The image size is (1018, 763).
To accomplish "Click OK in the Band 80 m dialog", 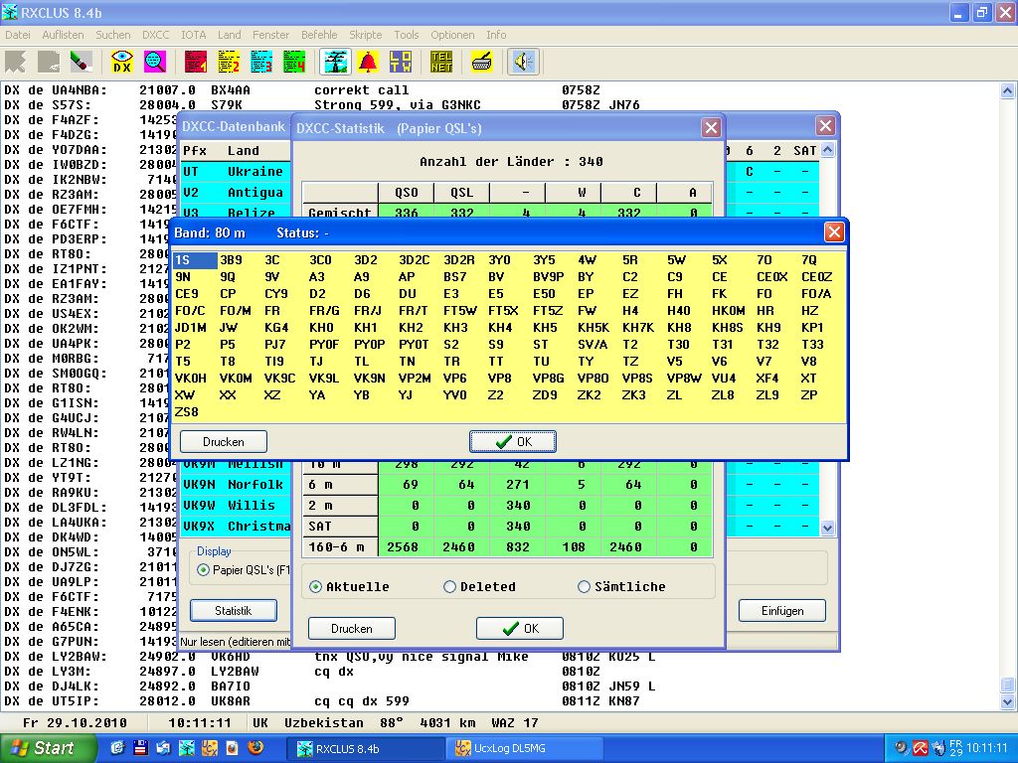I will [513, 442].
